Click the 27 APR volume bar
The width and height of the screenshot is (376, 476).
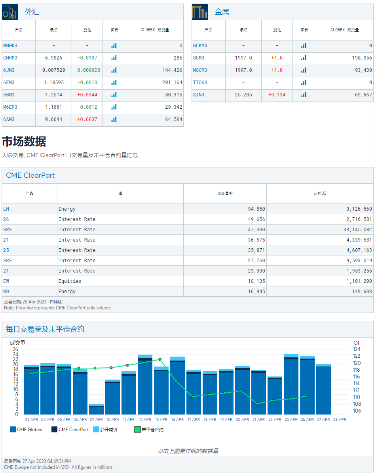coord(323,389)
